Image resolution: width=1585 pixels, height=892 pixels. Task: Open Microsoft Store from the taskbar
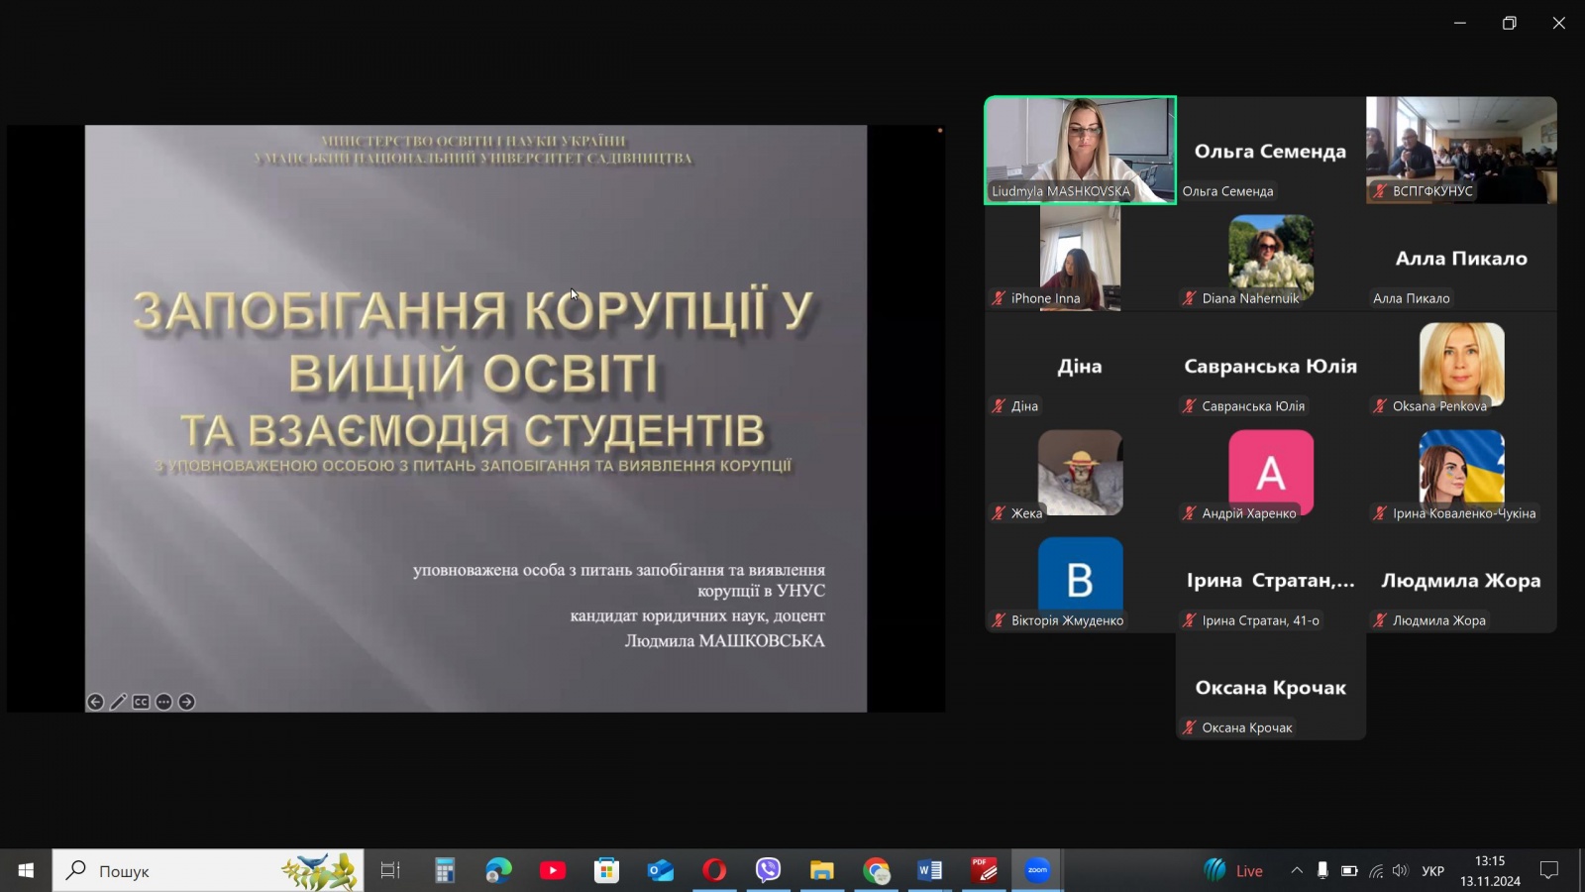tap(606, 870)
